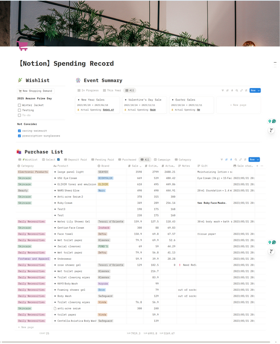This screenshot has height=344, width=280.
Task: Open the Estim… column header menu
Action: pos(151,166)
